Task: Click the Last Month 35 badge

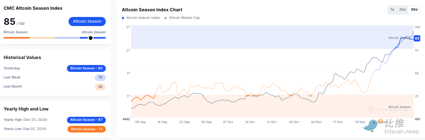Action: (100, 87)
